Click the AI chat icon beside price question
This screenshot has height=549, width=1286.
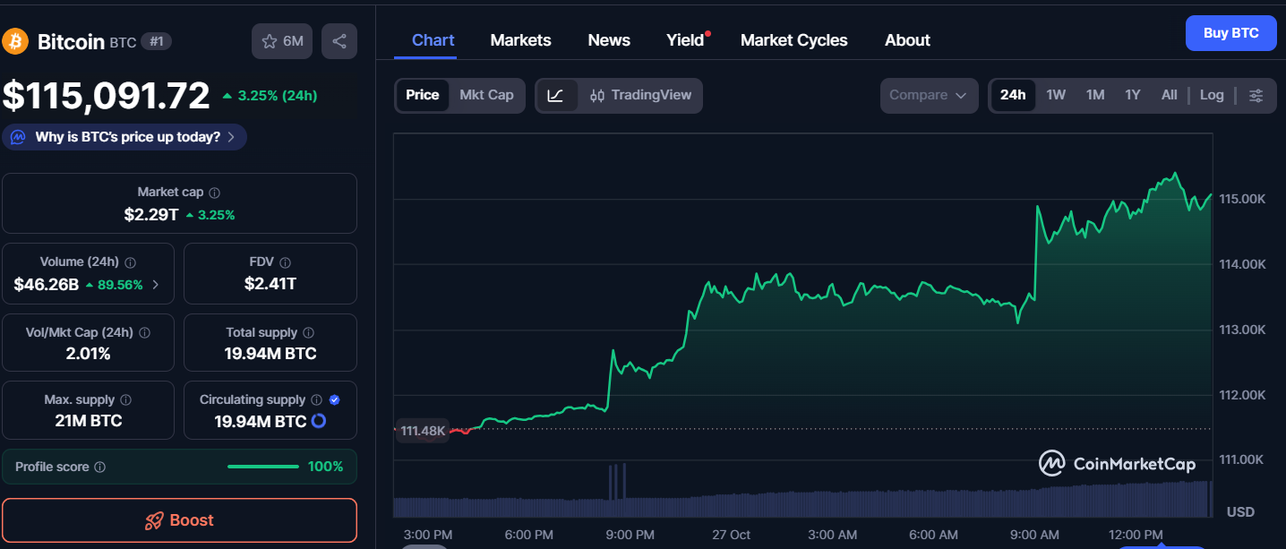click(19, 137)
